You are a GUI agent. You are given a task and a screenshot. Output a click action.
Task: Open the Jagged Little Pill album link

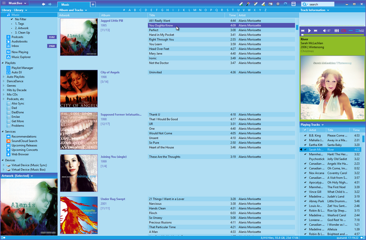112,21
